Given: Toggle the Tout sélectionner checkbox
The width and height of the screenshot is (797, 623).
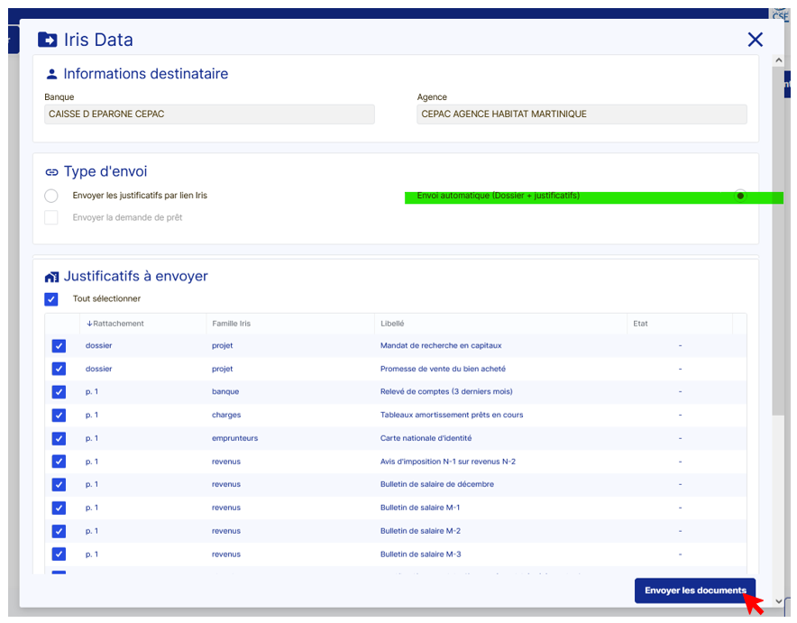Looking at the screenshot, I should click(x=51, y=299).
